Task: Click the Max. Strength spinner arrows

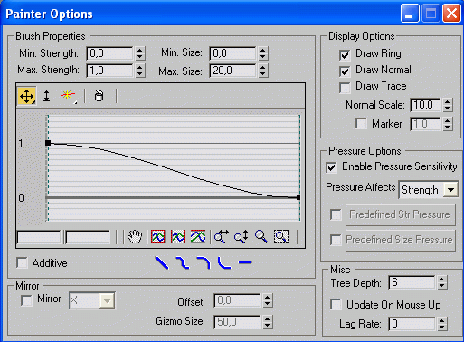Action: [139, 71]
